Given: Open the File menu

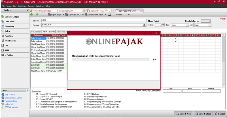Looking at the screenshot, I should (3, 6).
